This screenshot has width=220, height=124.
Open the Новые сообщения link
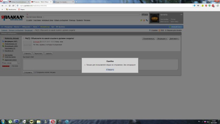pyautogui.click(x=61, y=20)
